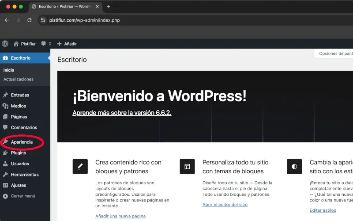Open the Añadir menu in admin bar

(71, 44)
